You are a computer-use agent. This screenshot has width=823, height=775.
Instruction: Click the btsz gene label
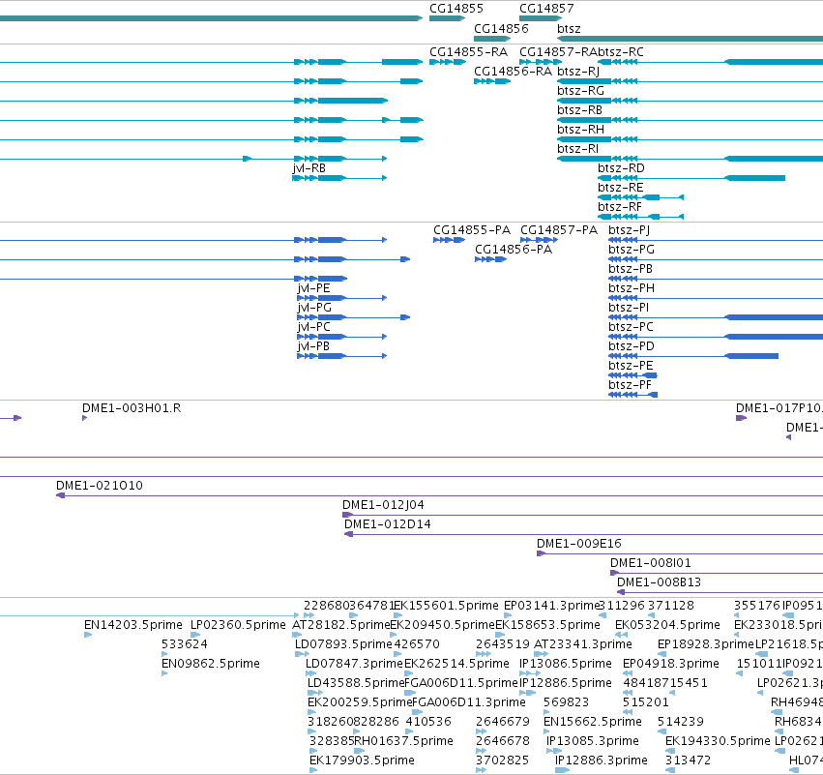(569, 29)
